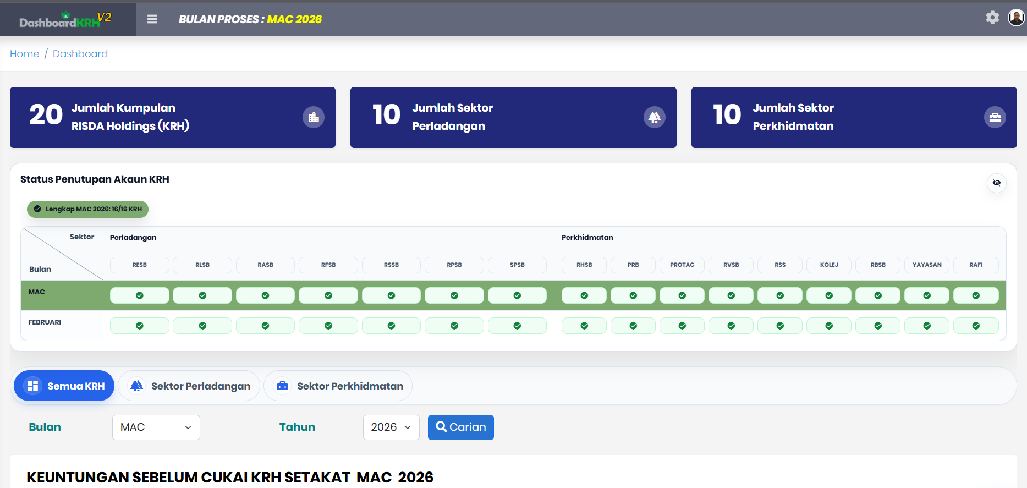Click MAC status check for RVSB
The height and width of the screenshot is (488, 1027).
[731, 295]
